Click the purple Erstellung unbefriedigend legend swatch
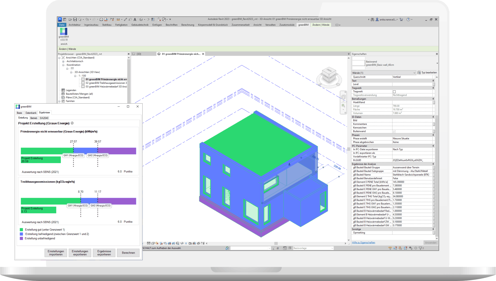The image size is (496, 281). click(21, 239)
